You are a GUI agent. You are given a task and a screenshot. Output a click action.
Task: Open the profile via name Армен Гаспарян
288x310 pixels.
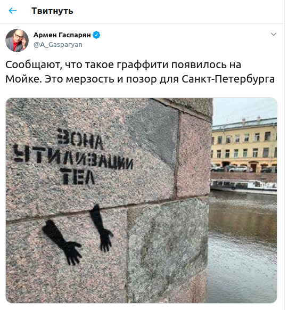coord(62,35)
